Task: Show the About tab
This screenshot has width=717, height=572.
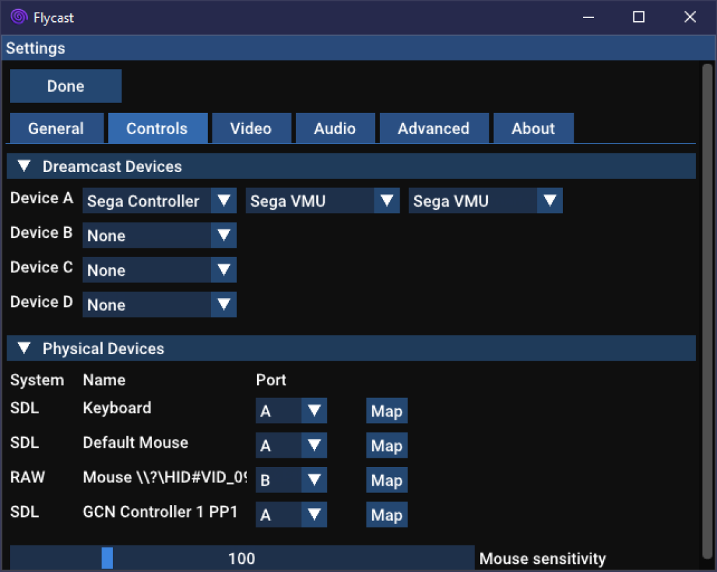Action: pos(533,129)
